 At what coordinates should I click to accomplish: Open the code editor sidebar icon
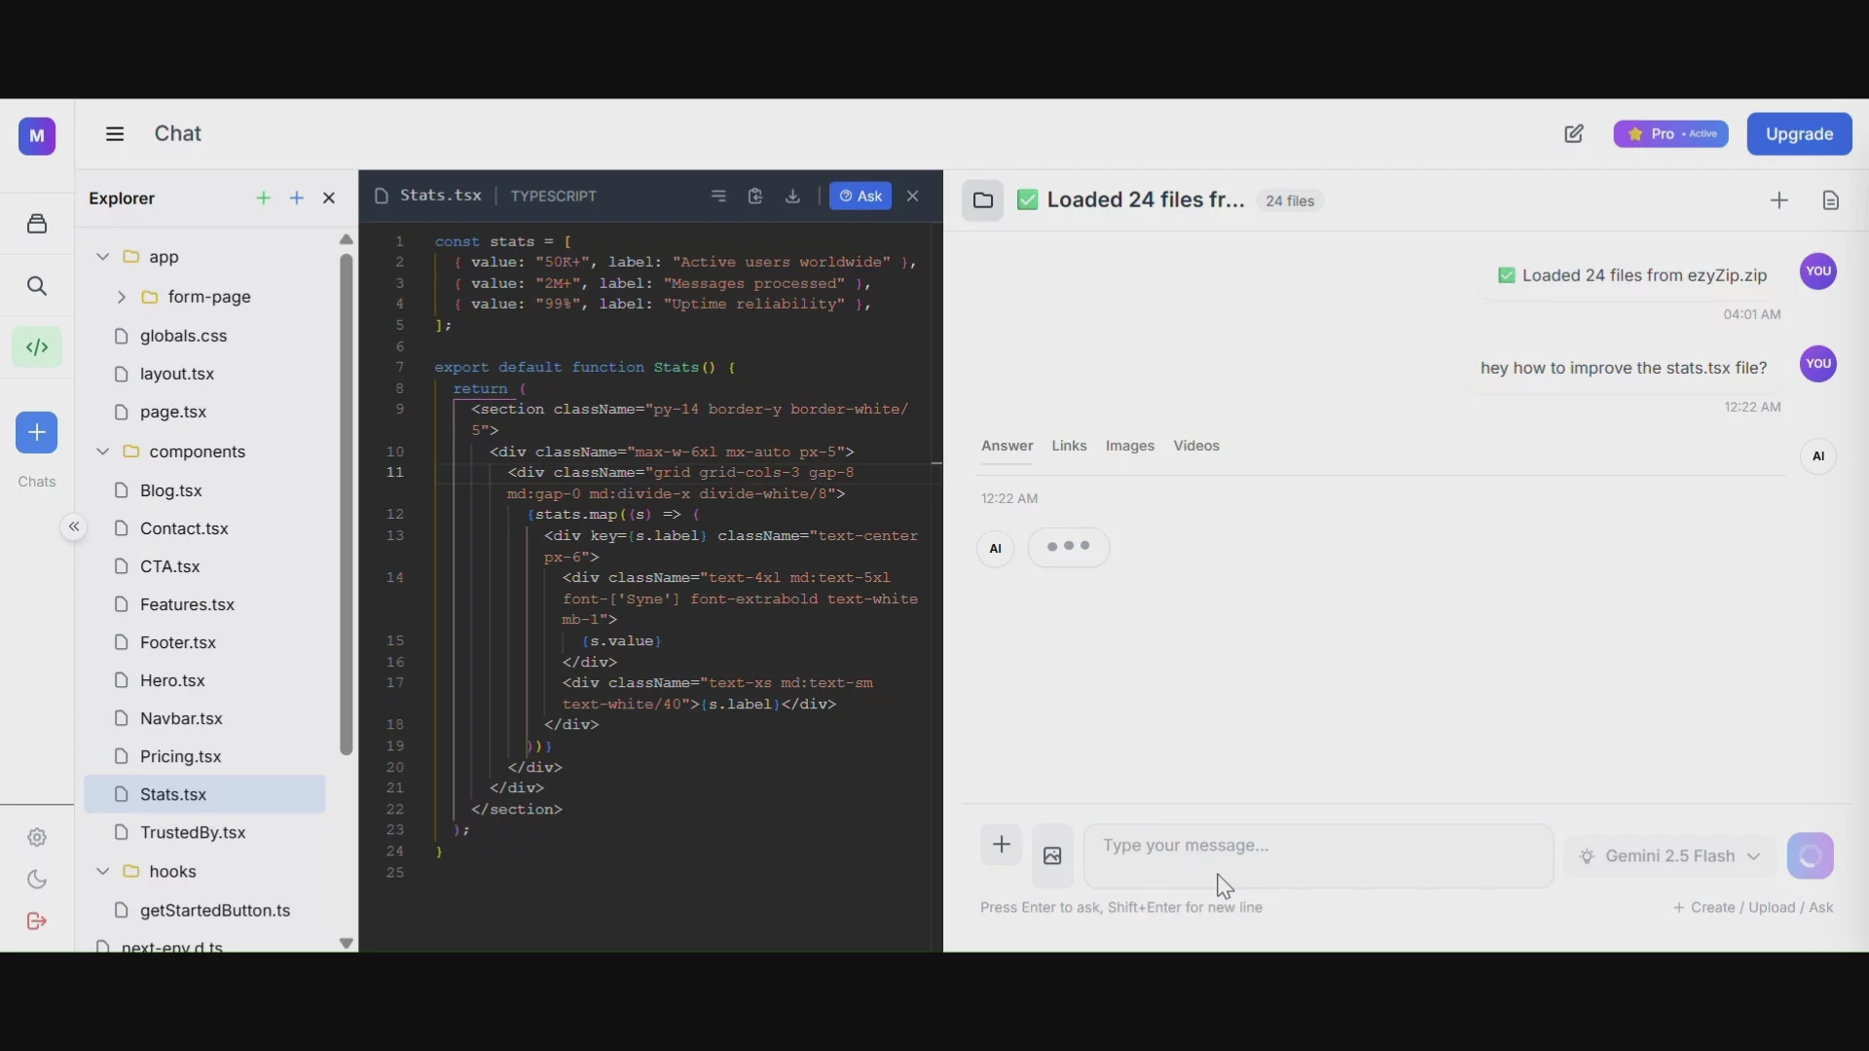[x=37, y=347]
